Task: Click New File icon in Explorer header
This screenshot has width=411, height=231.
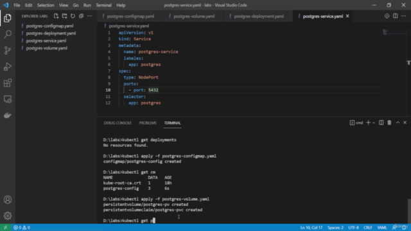Action: point(56,16)
